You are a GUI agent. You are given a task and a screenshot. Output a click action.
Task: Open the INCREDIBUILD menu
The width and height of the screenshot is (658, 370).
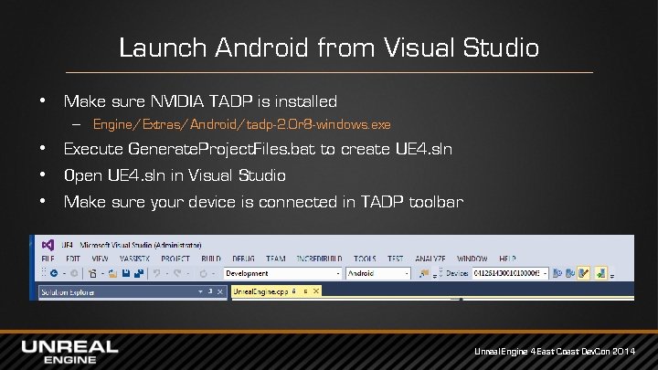319,259
